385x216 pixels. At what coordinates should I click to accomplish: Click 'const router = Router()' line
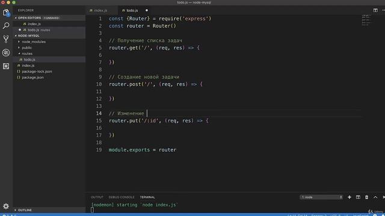tap(143, 26)
